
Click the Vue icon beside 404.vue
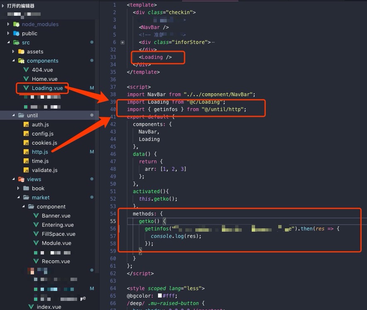[26, 70]
